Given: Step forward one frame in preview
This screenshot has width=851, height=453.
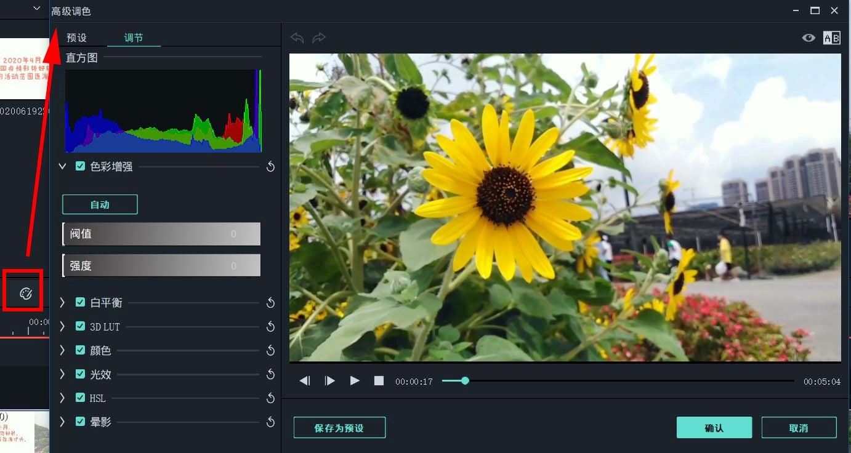Looking at the screenshot, I should coord(330,381).
